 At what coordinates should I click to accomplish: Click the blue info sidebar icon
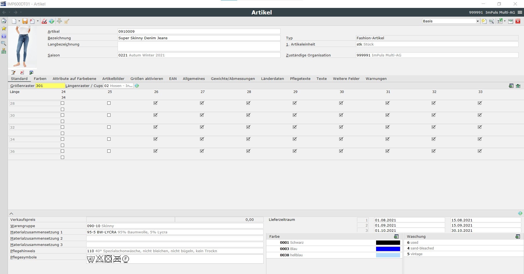coord(4,36)
